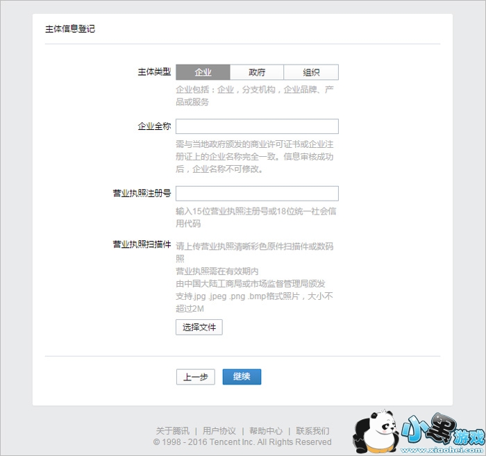The height and width of the screenshot is (456, 486).
Task: Go back with the 上一步 button
Action: click(x=196, y=377)
